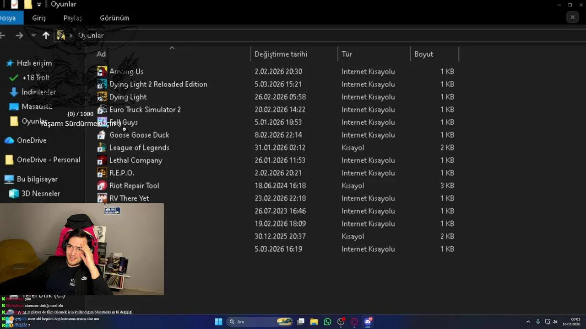Click the Oyunlar breadcrumb in address bar
The width and height of the screenshot is (586, 329).
click(x=91, y=36)
